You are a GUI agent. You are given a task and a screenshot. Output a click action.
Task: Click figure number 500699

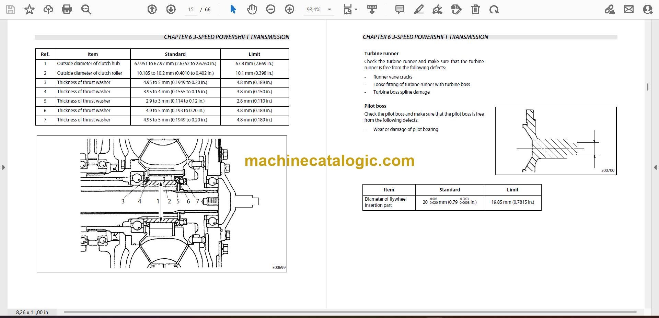click(x=279, y=268)
